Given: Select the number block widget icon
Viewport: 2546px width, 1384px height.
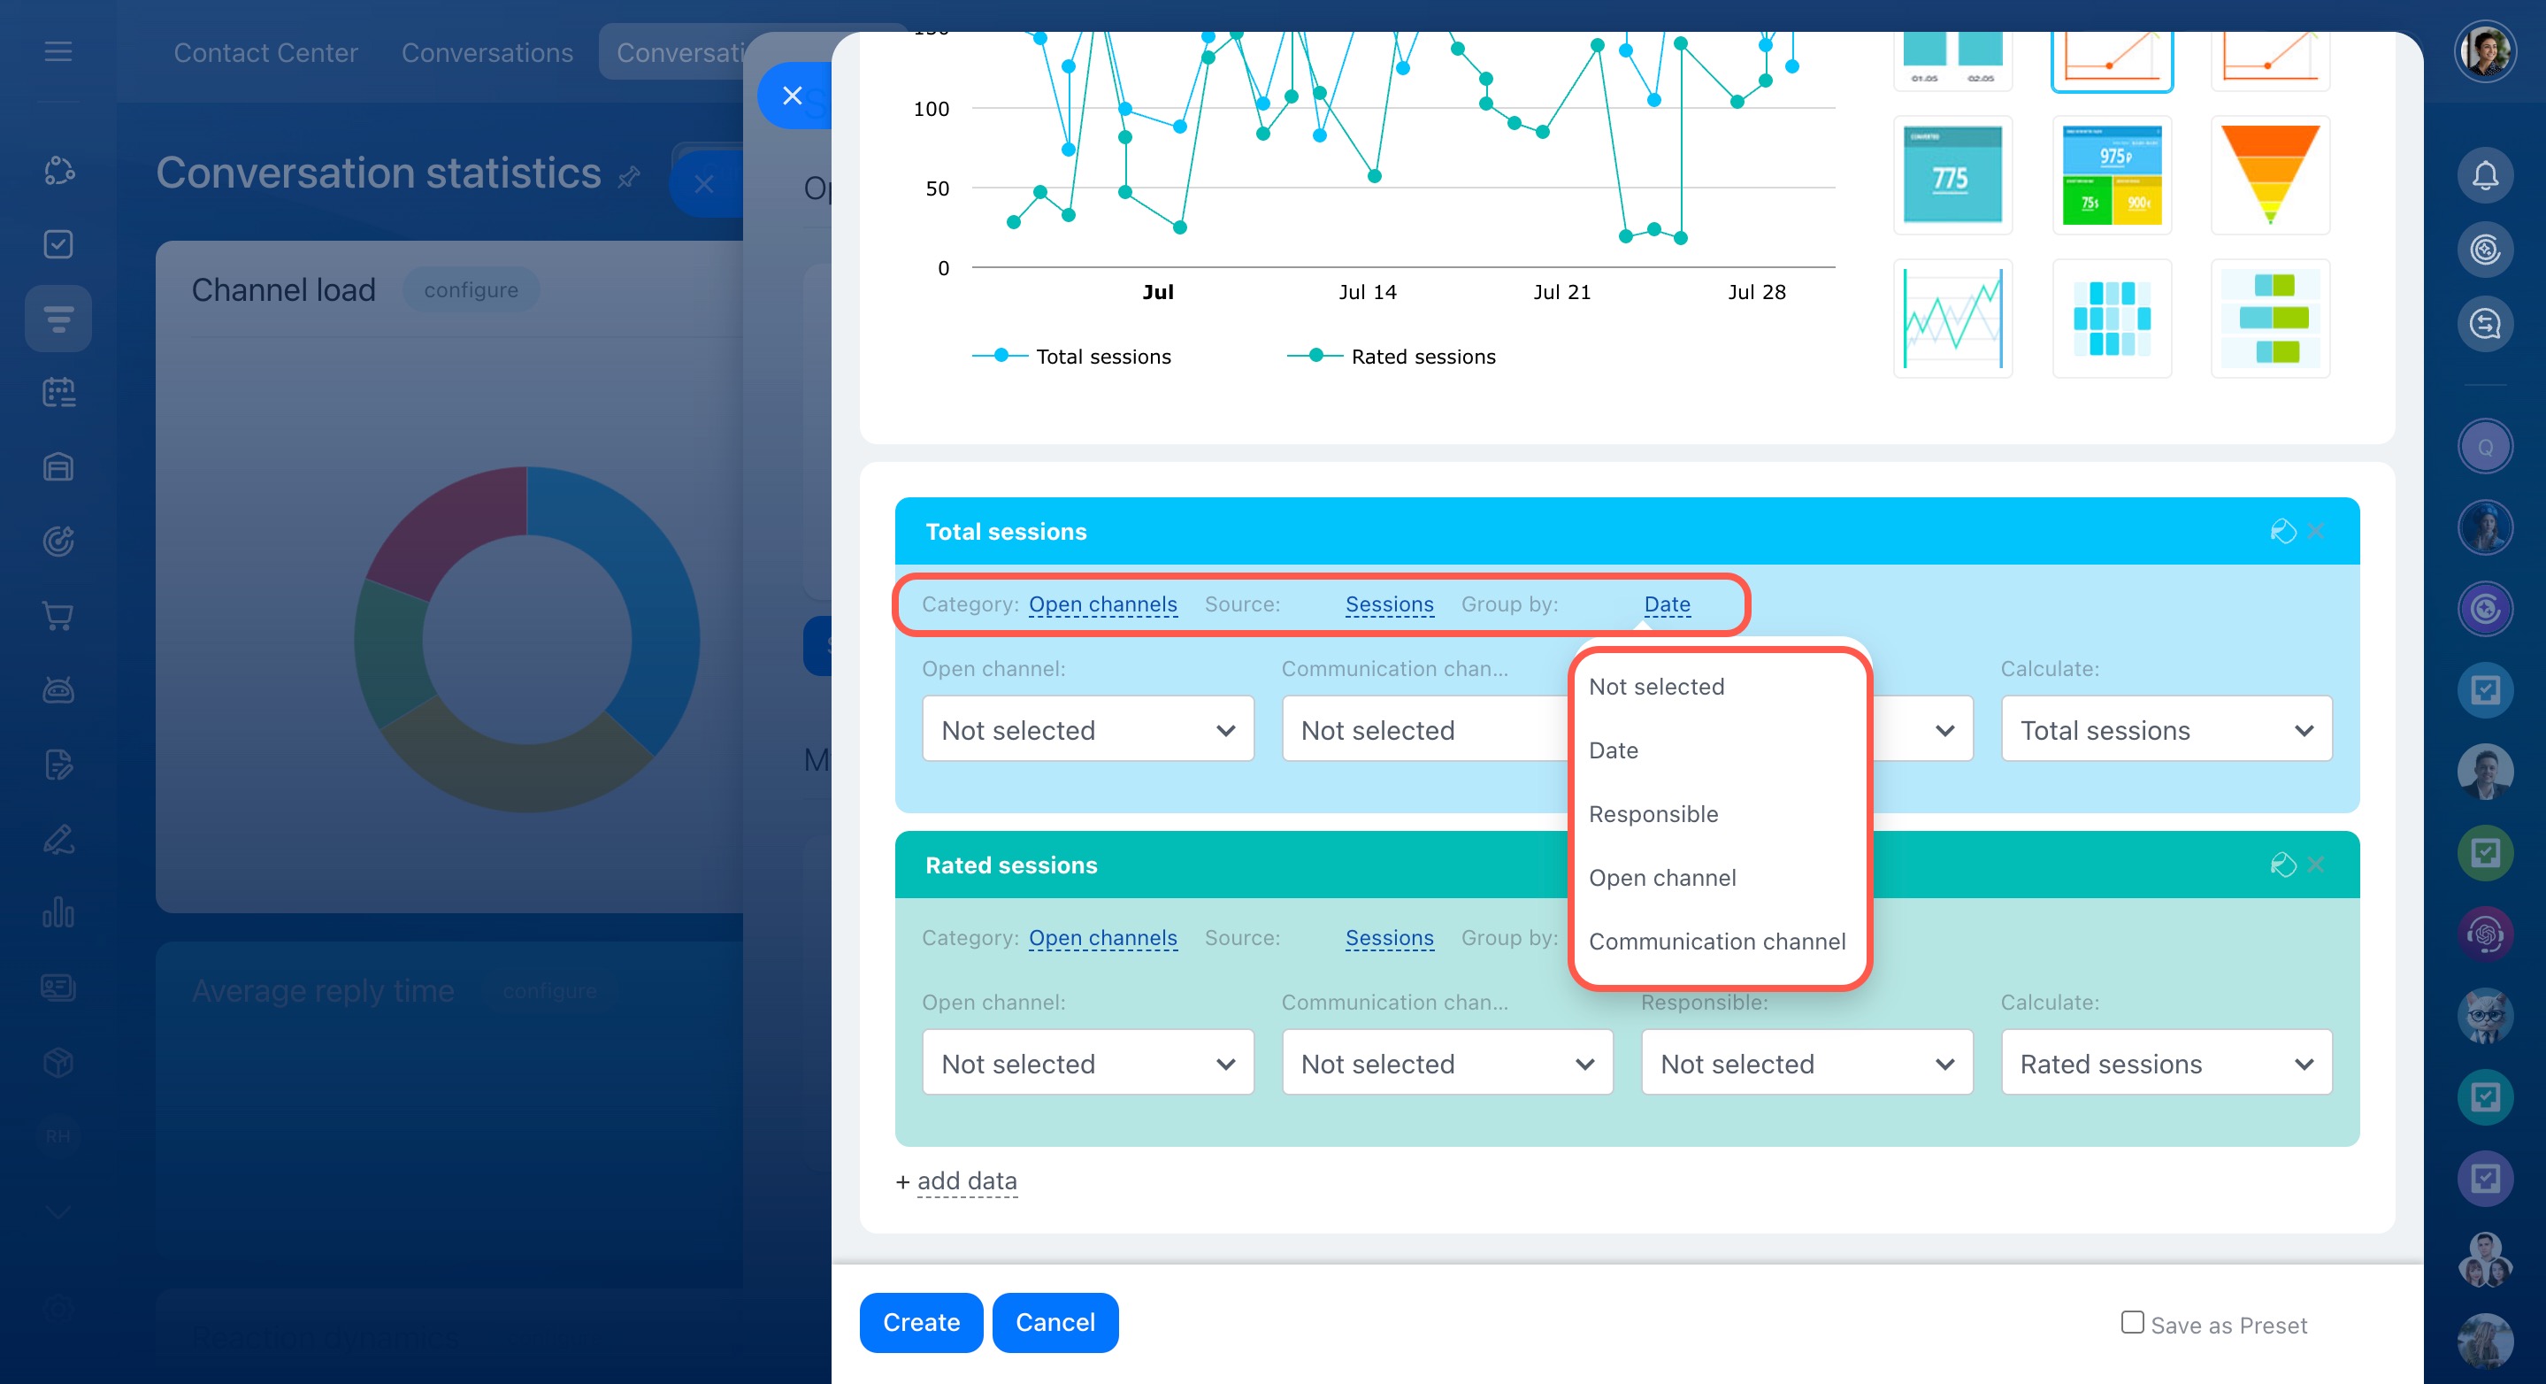Looking at the screenshot, I should [1952, 175].
